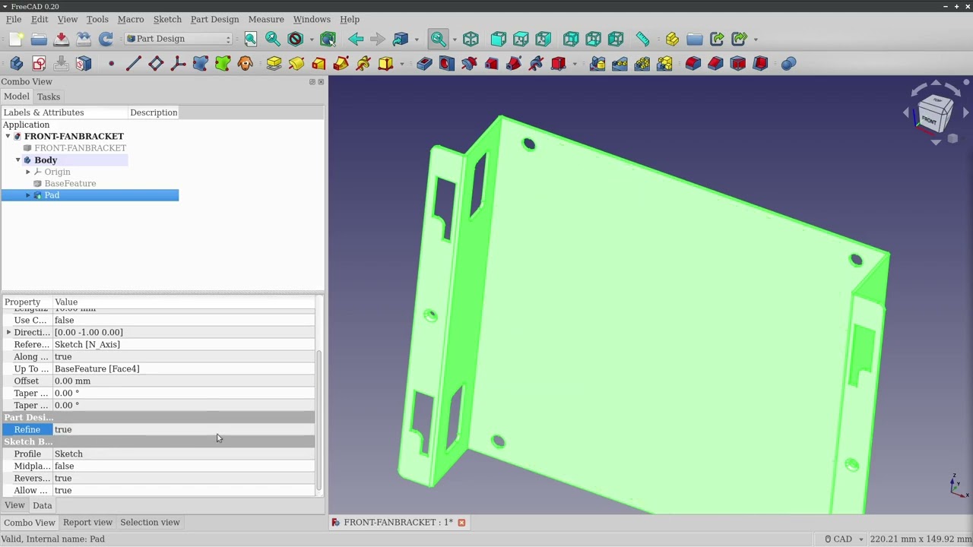Click the Linear pattern tool
Image resolution: width=973 pixels, height=547 pixels.
[x=620, y=64]
